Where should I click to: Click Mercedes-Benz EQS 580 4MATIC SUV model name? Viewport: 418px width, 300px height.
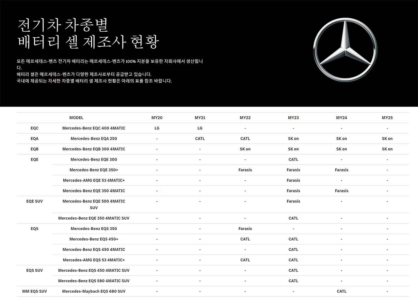(94, 281)
